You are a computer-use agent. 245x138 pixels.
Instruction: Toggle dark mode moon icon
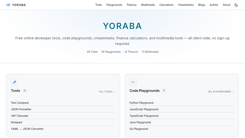point(236,5)
